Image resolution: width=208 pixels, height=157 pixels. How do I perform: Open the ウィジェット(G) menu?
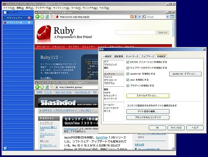click(x=61, y=8)
